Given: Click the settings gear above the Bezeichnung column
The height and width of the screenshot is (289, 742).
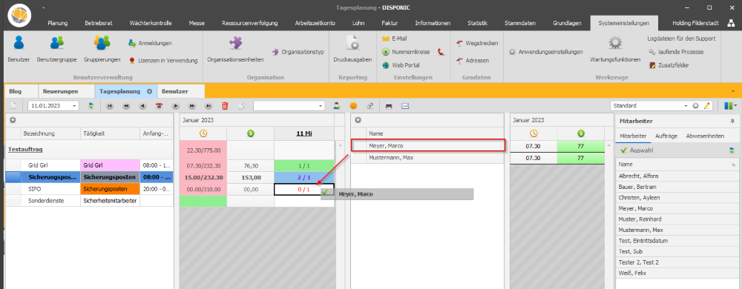Looking at the screenshot, I should 13,120.
